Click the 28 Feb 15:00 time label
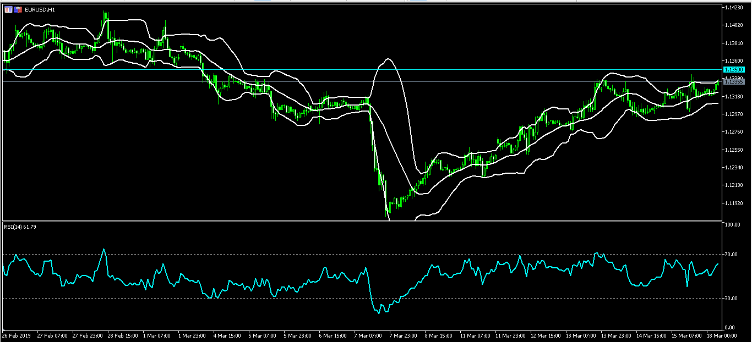752x342 pixels. tap(123, 335)
